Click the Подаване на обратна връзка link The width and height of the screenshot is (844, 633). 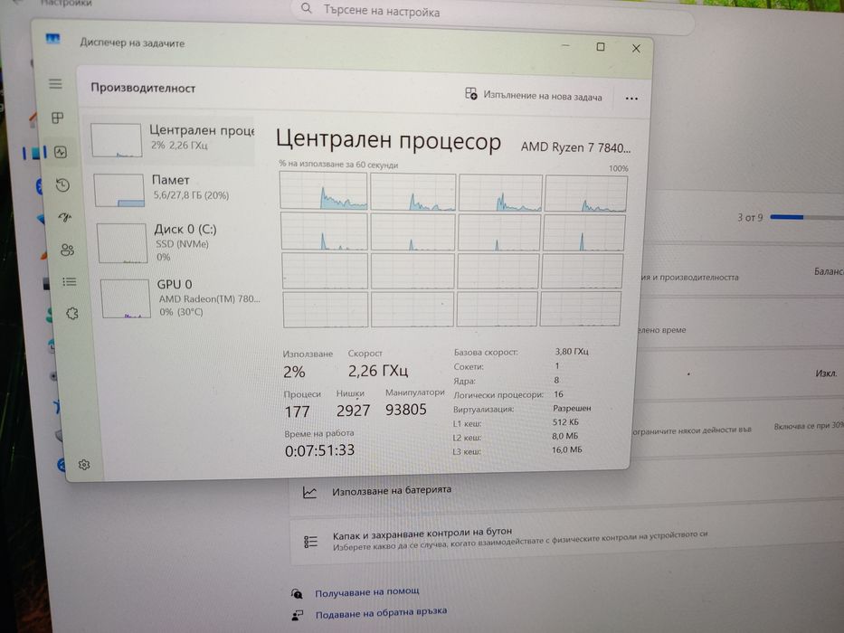381,613
